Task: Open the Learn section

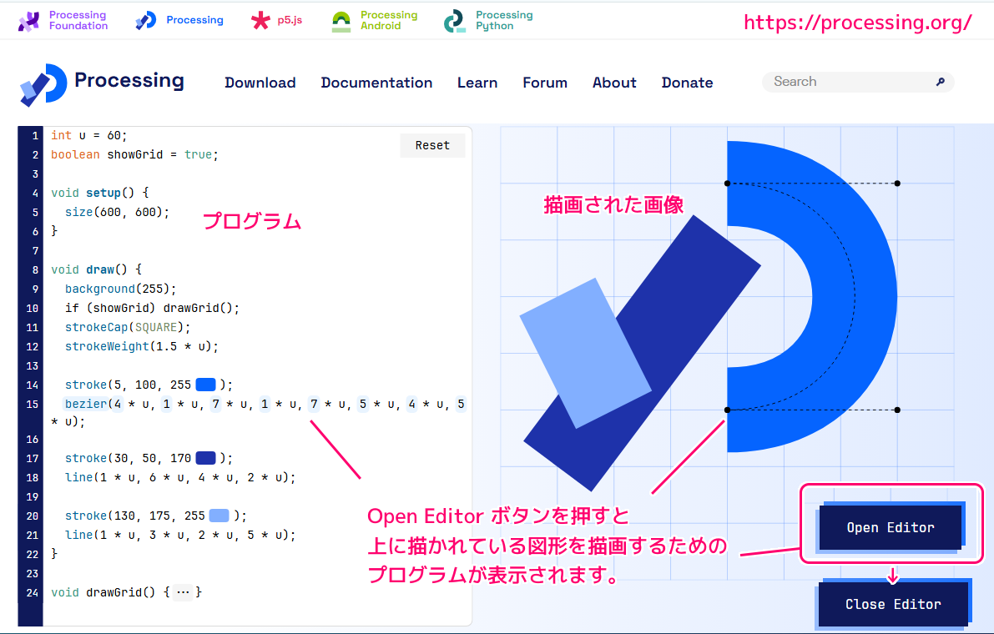Action: click(x=477, y=83)
